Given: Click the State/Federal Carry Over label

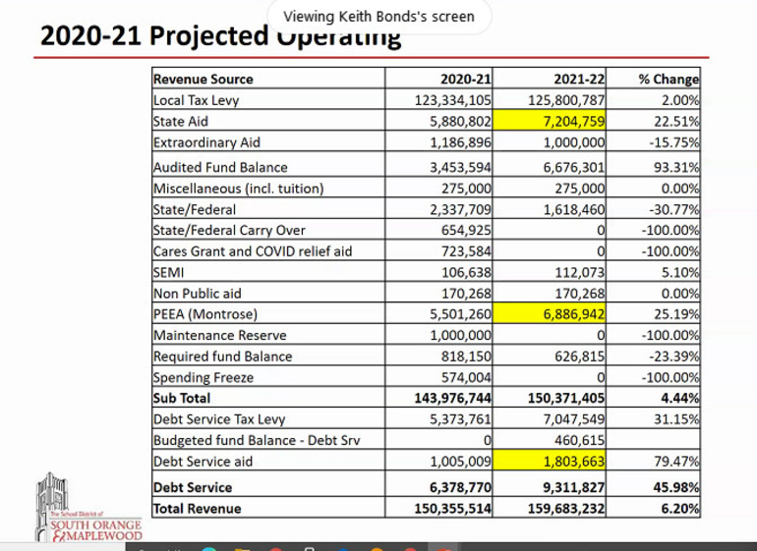Looking at the screenshot, I should pos(229,230).
